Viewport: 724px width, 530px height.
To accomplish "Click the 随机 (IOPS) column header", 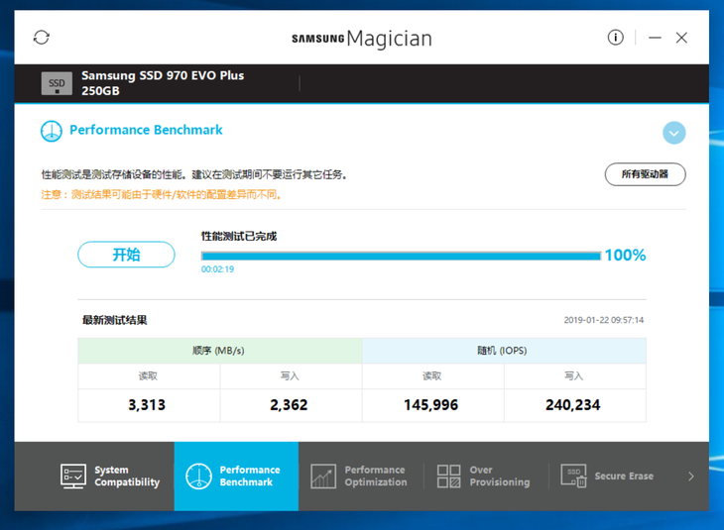I will pos(504,351).
